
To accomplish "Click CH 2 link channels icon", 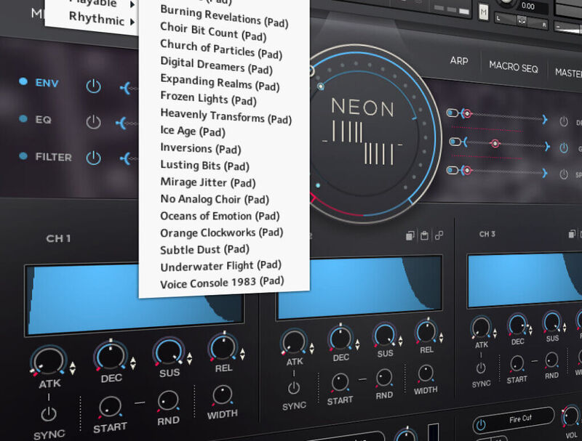I will (x=439, y=235).
